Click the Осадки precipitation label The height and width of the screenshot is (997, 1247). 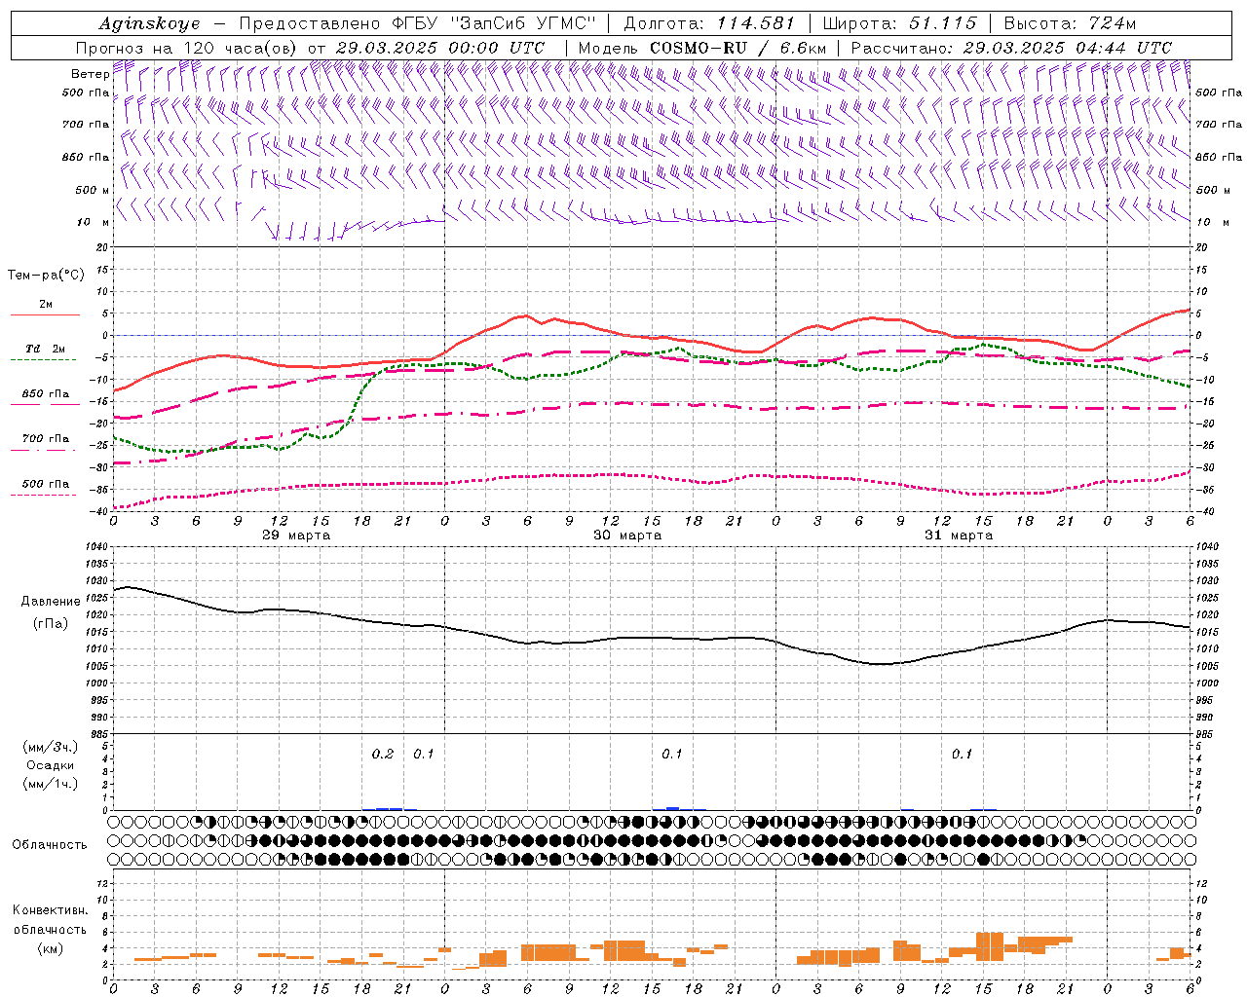[50, 765]
